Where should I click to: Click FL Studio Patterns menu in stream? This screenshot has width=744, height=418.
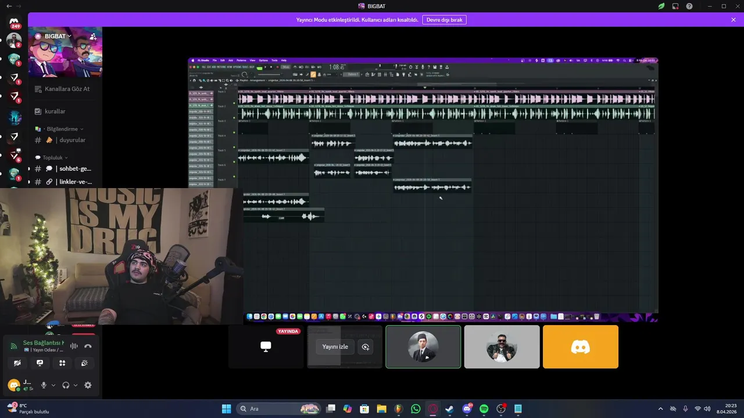(241, 60)
